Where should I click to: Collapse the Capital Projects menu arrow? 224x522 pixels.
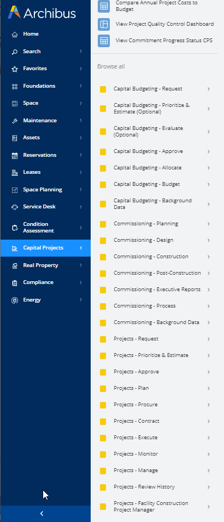[x=81, y=248]
